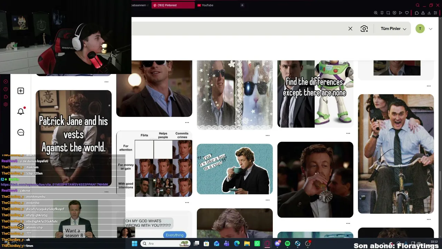The height and width of the screenshot is (249, 442).
Task: Open the man on bicycle pin
Action: [x=396, y=154]
